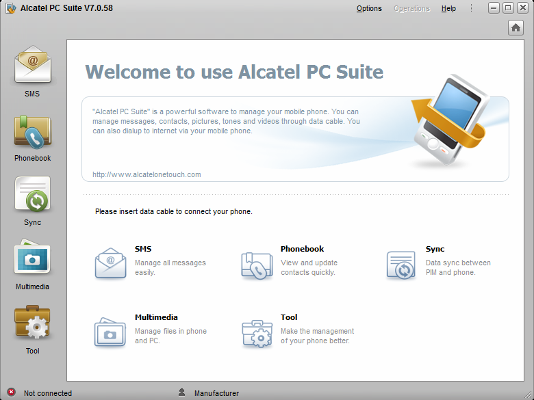Click the 'SMS' label under the sidebar envelope
The image size is (534, 400).
32,94
